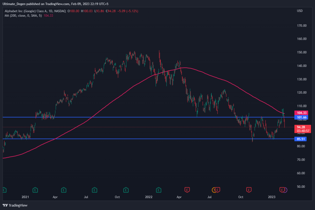Image resolution: width=315 pixels, height=210 pixels.
Task: Click the USD currency label on price axis
Action: click(300, 11)
